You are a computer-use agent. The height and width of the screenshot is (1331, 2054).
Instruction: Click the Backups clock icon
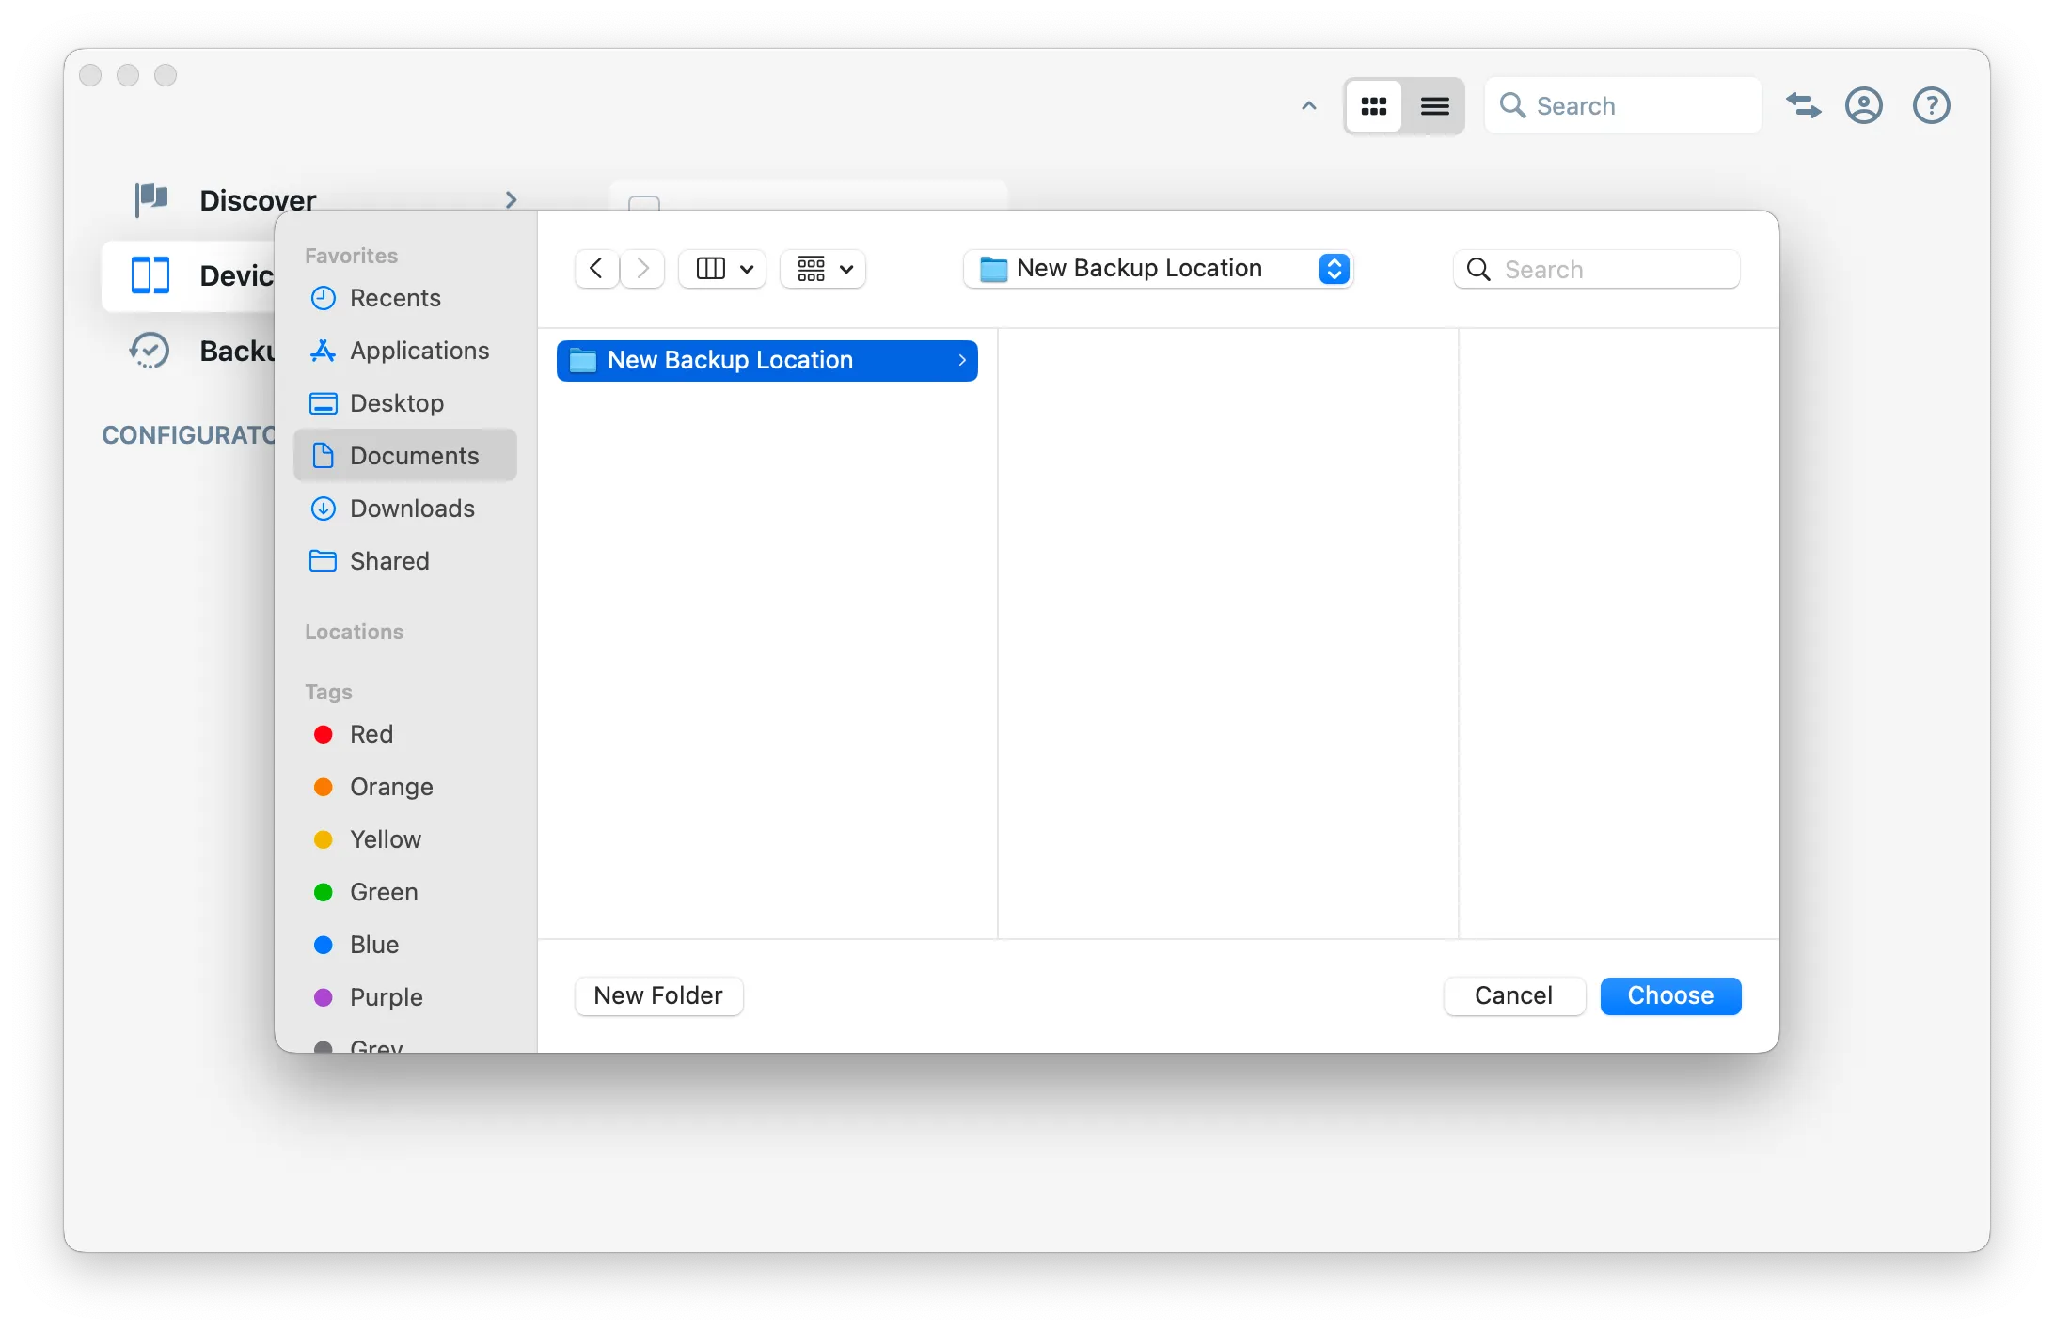coord(150,351)
